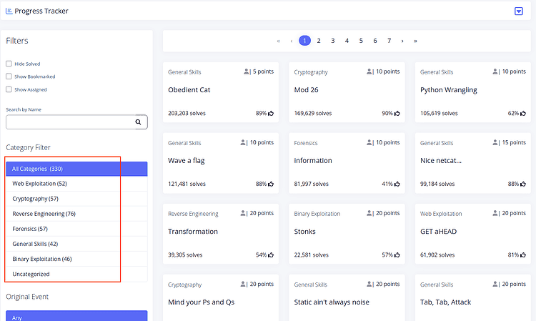Select Any under Original Event
This screenshot has height=321, width=536.
pyautogui.click(x=76, y=317)
